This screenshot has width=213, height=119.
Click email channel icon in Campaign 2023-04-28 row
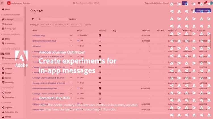pyautogui.click(x=100, y=78)
